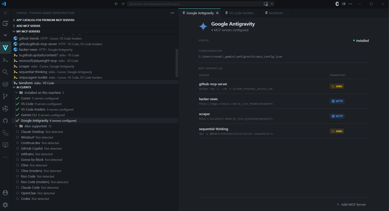
Task: Open the Manage gear icon
Action: [5, 205]
